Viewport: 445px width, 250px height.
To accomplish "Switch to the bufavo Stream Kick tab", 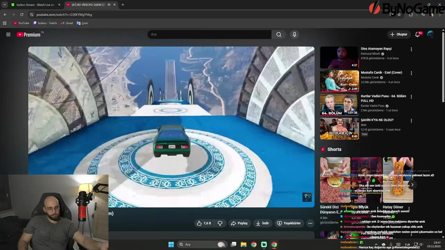I will pos(36,5).
